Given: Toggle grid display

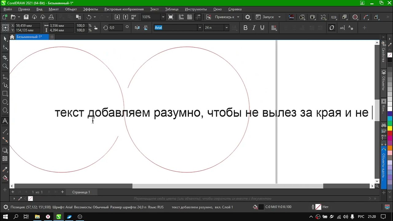Looking at the screenshot, I should click(189, 17).
